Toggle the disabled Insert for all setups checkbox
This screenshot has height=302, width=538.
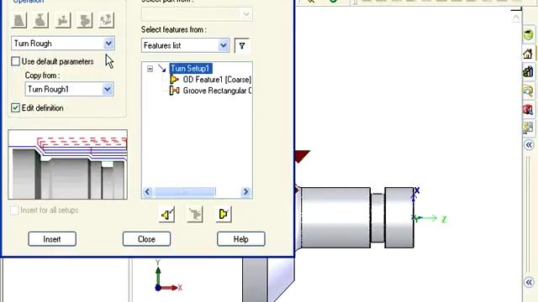pyautogui.click(x=14, y=211)
